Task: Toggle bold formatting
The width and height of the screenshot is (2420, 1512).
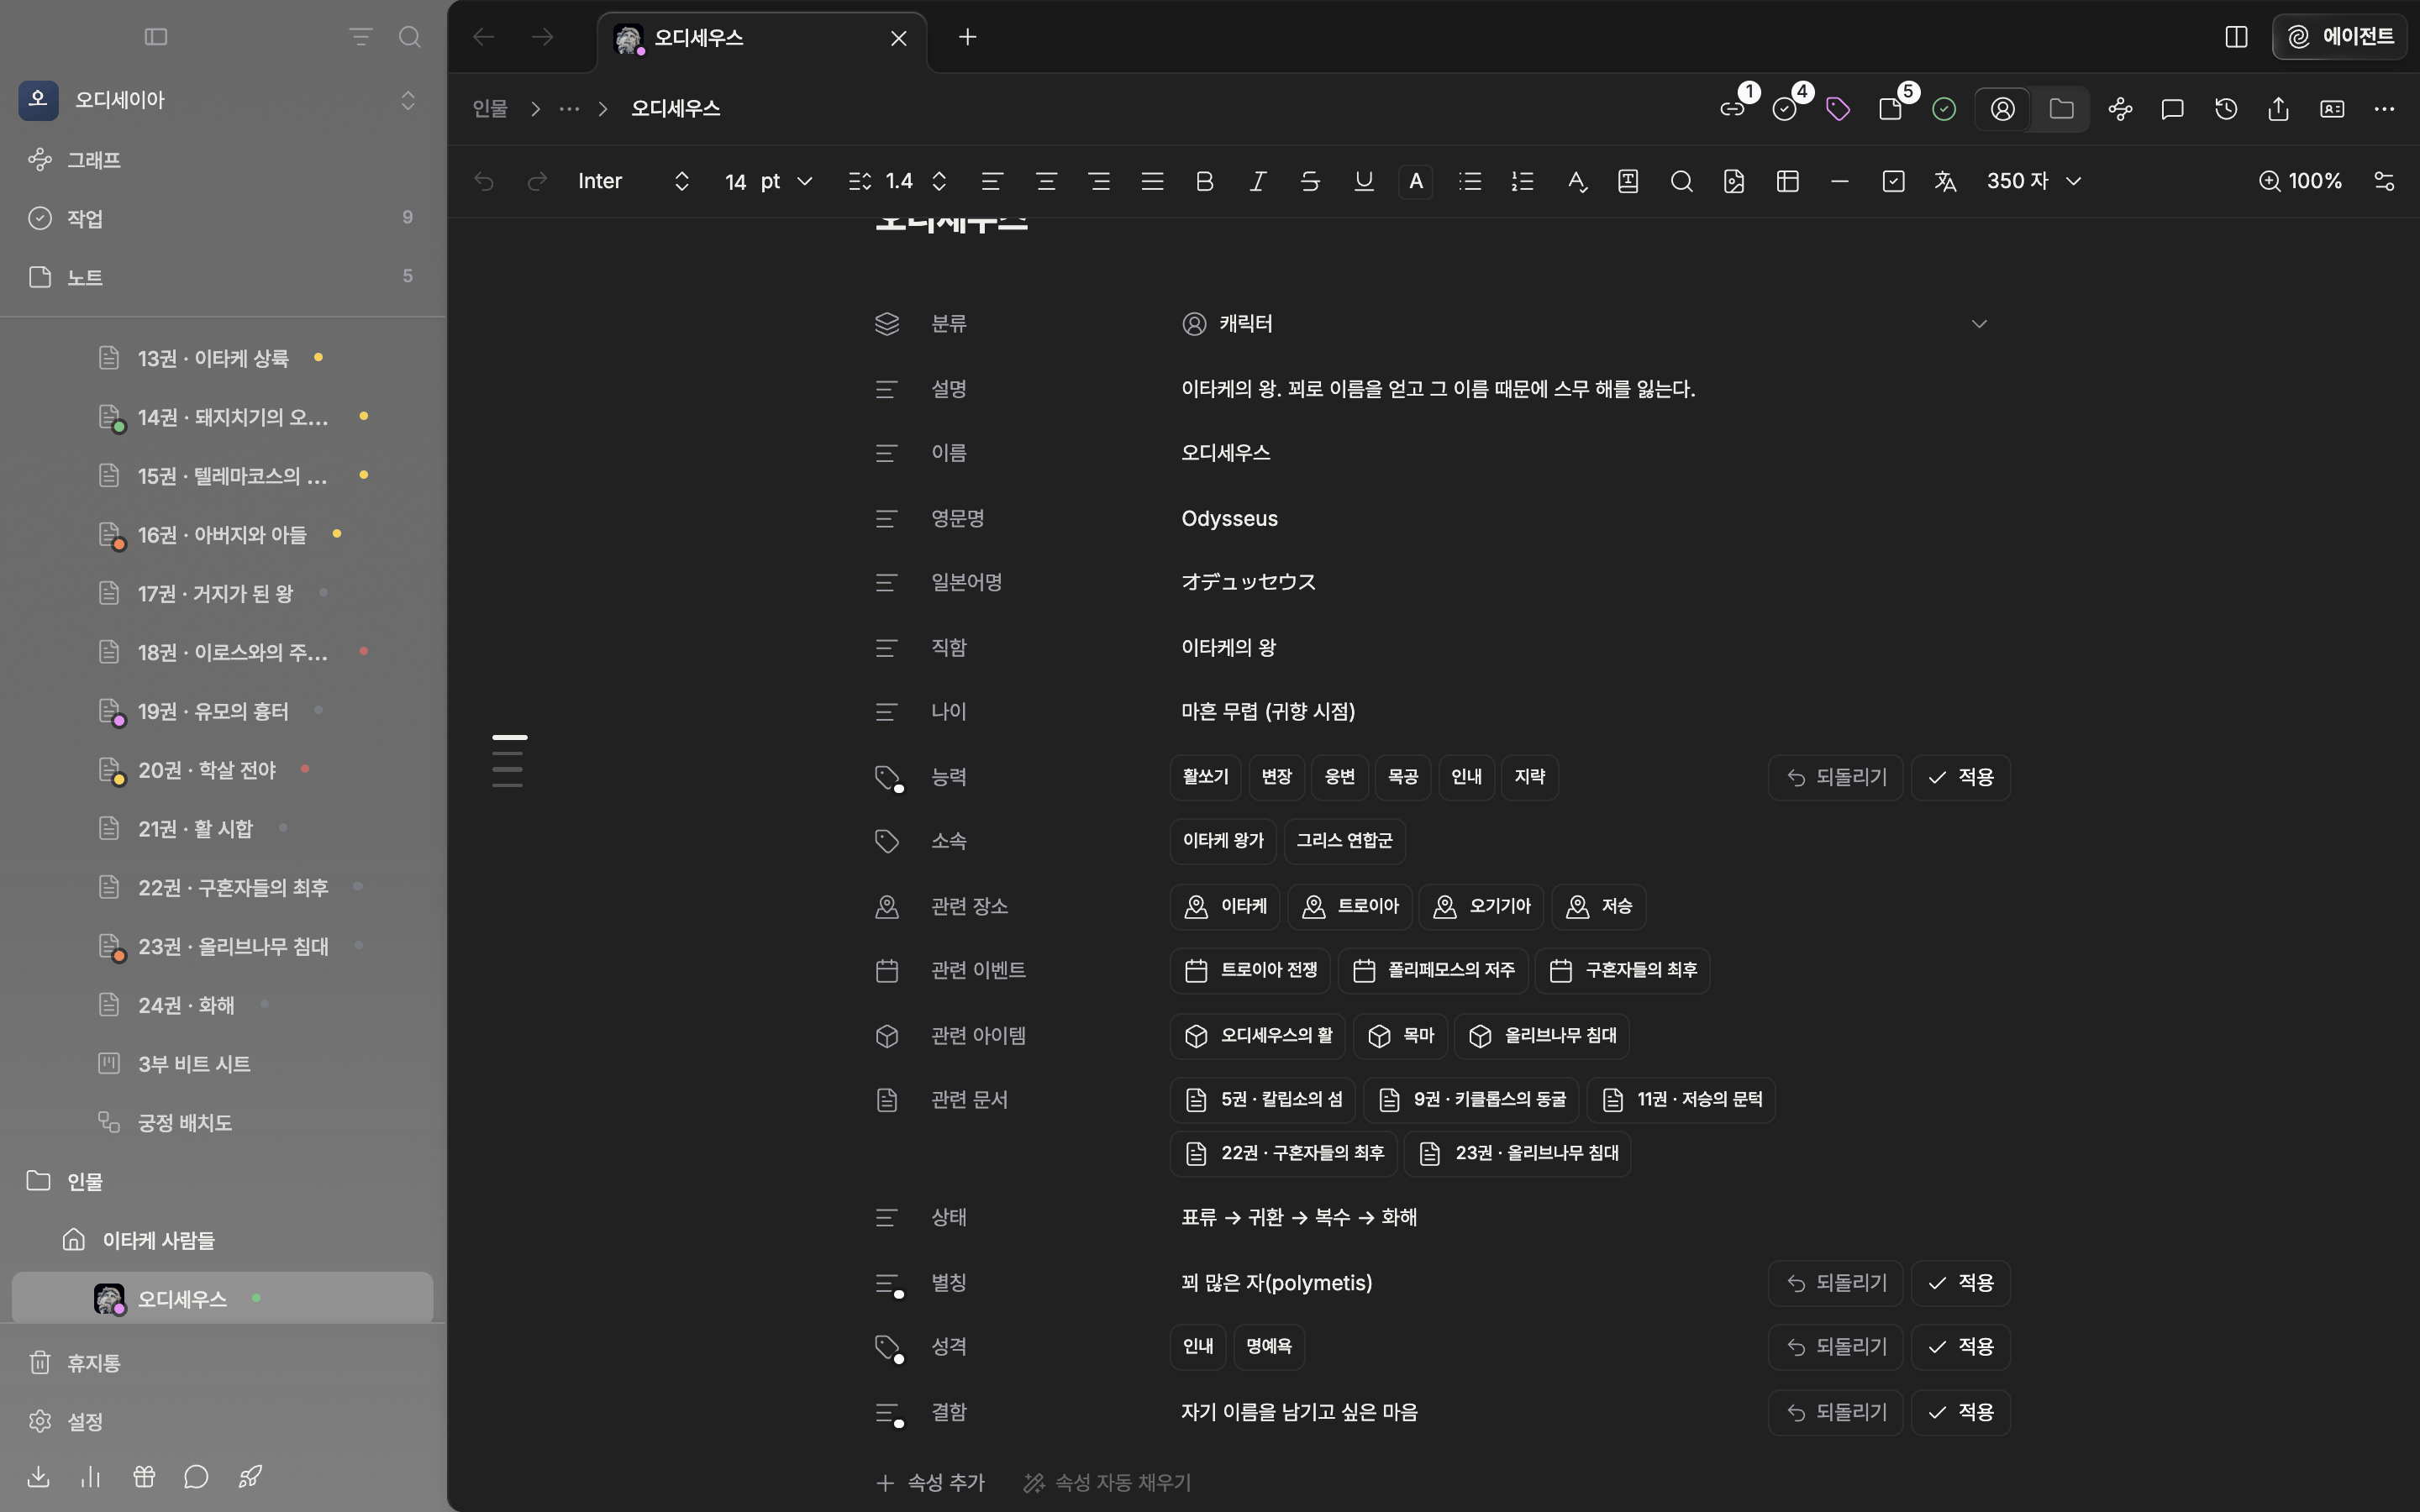Action: pyautogui.click(x=1205, y=181)
